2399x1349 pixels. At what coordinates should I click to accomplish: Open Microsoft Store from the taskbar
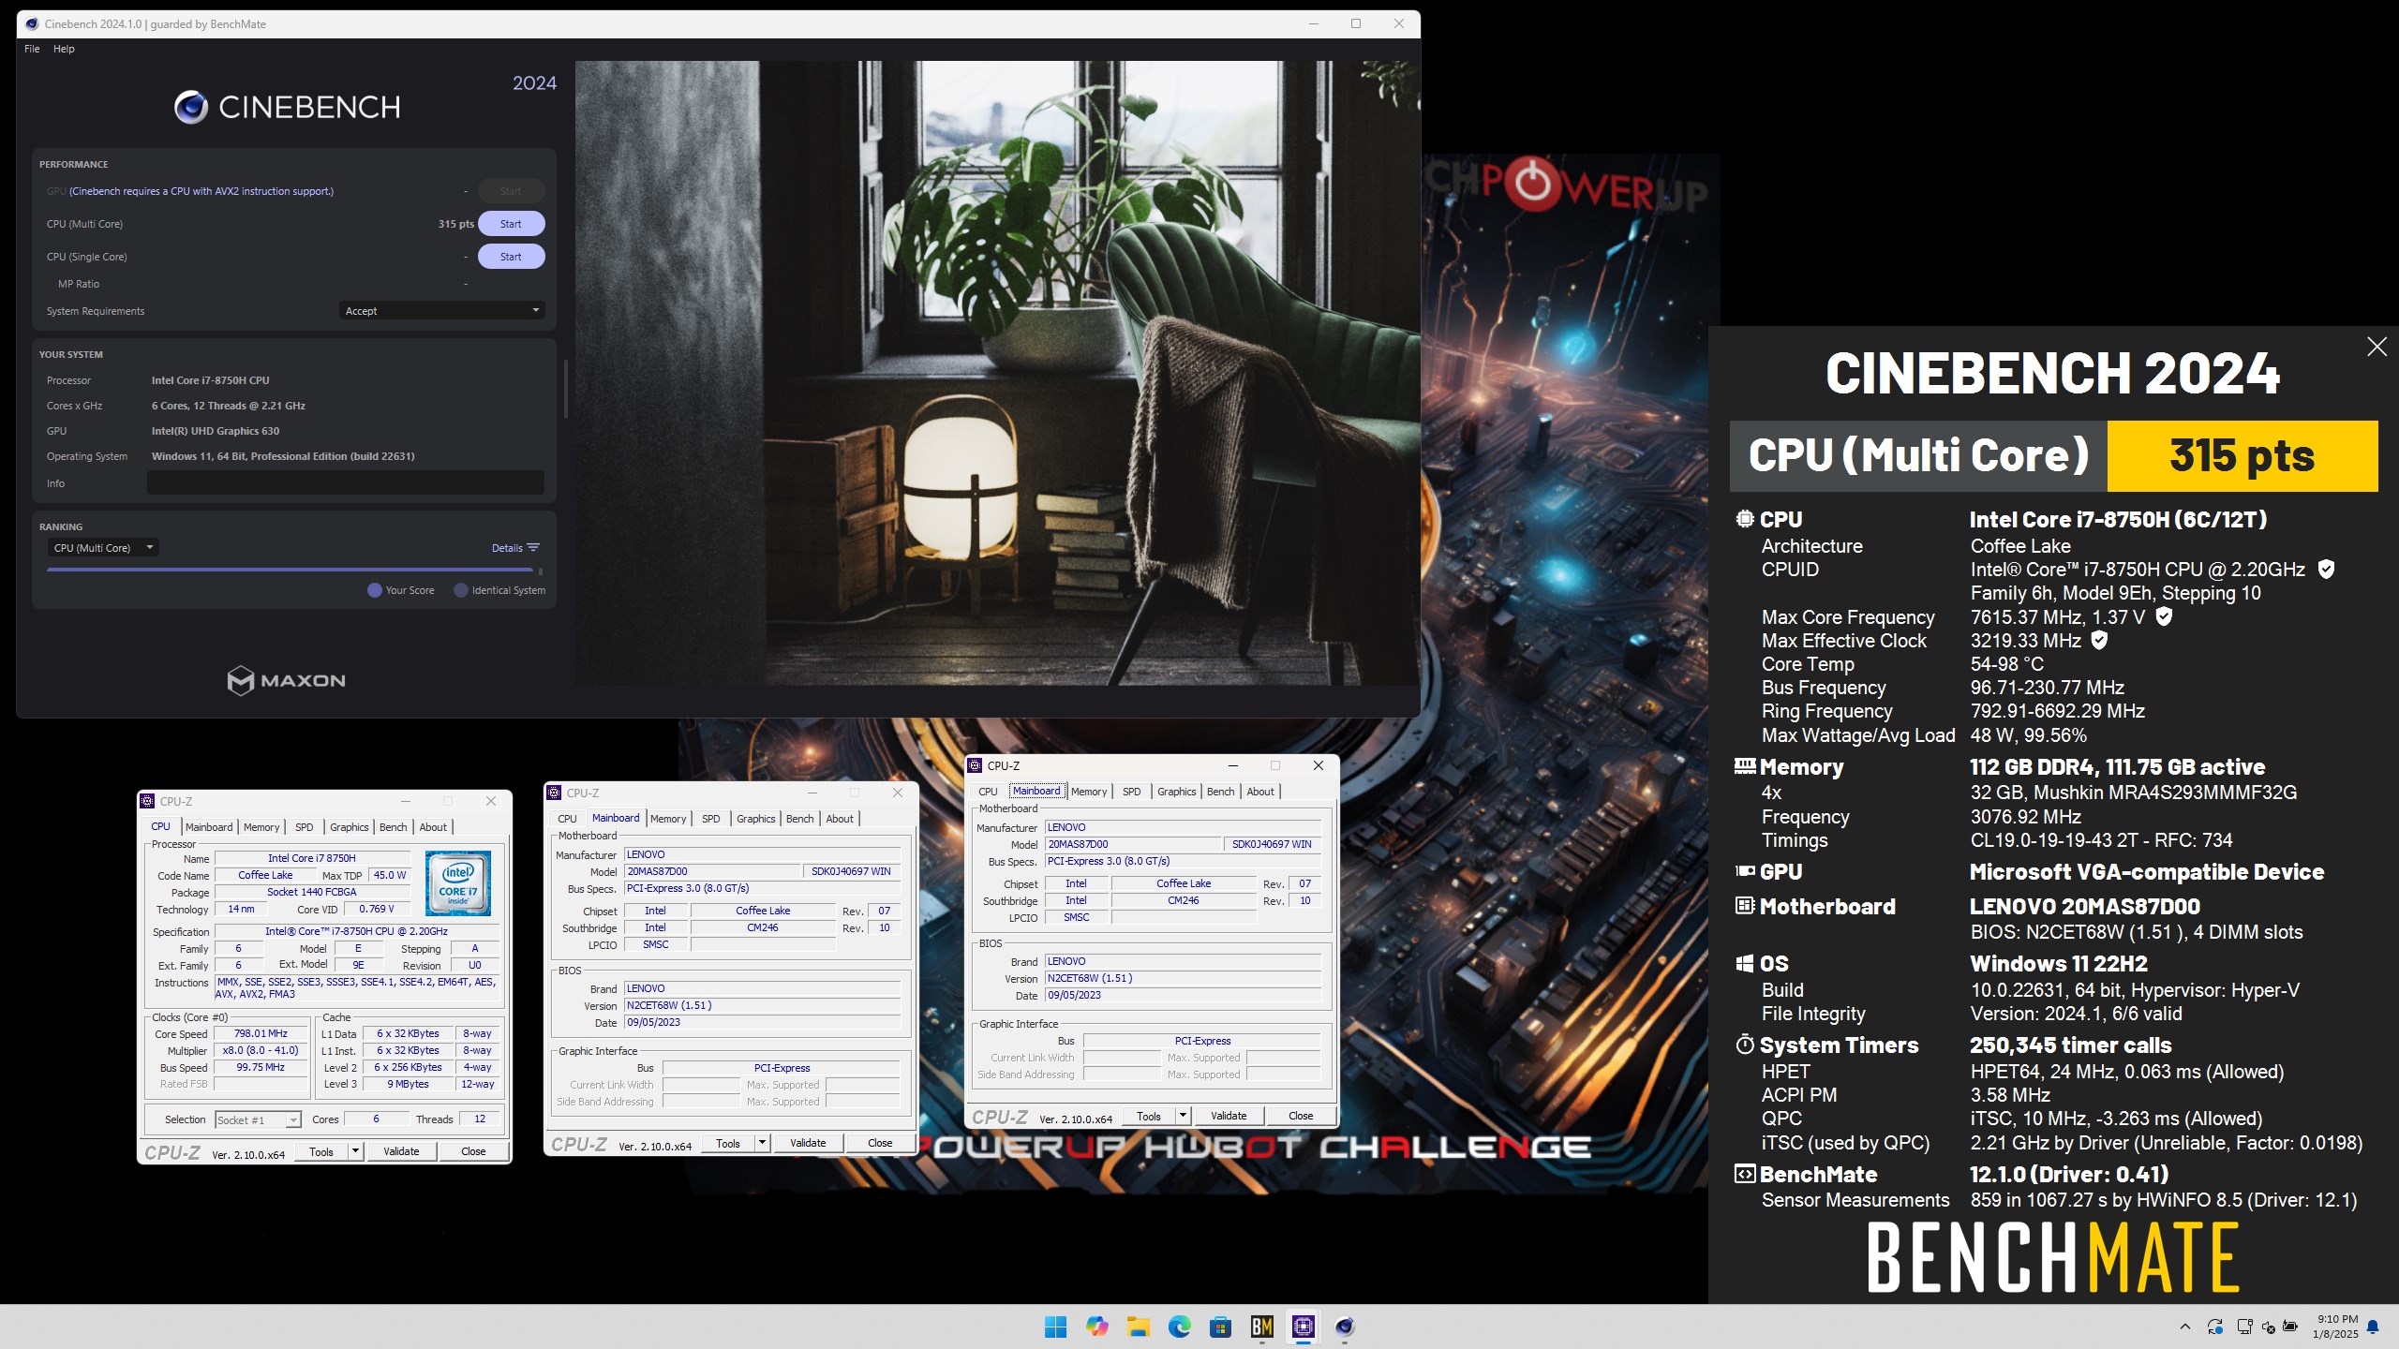[x=1220, y=1327]
